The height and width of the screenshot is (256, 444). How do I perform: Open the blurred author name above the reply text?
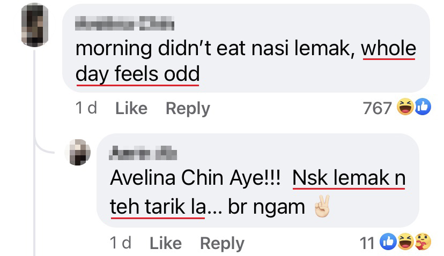pos(143,153)
